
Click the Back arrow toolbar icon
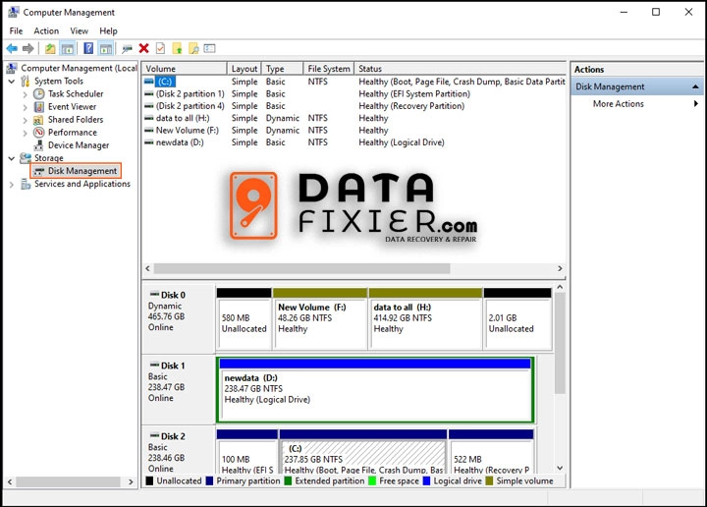click(x=12, y=48)
